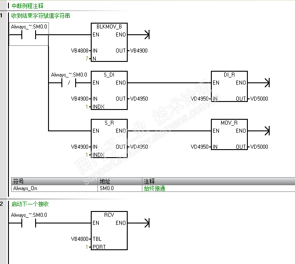Click network 1 title 收到结束字符赋值字符串
This screenshot has height=264, width=295.
tap(40, 16)
